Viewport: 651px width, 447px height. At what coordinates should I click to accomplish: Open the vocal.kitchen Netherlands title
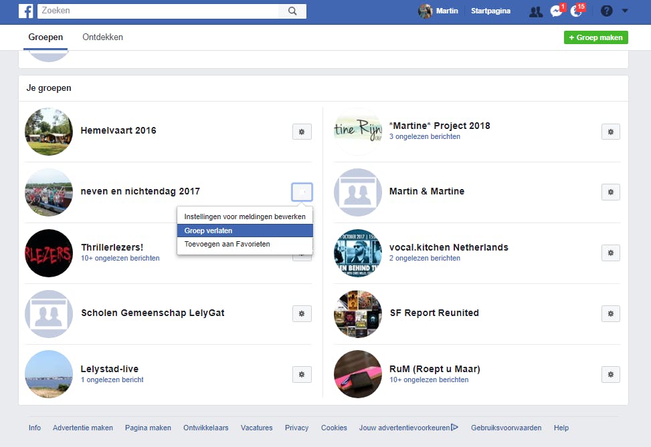click(449, 247)
